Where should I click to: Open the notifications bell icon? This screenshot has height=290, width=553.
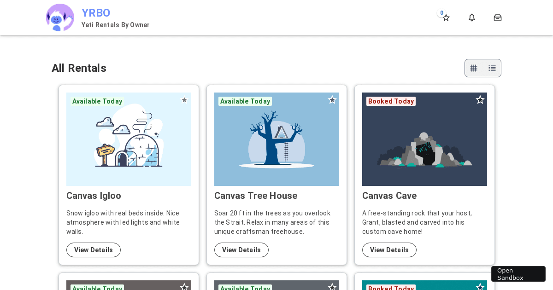tap(471, 17)
